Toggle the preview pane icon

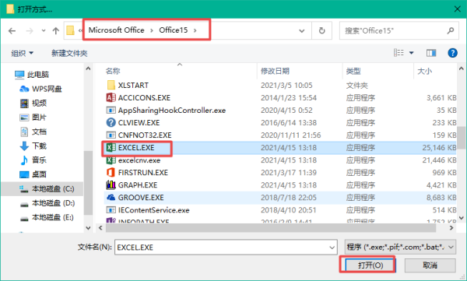tap(431, 53)
